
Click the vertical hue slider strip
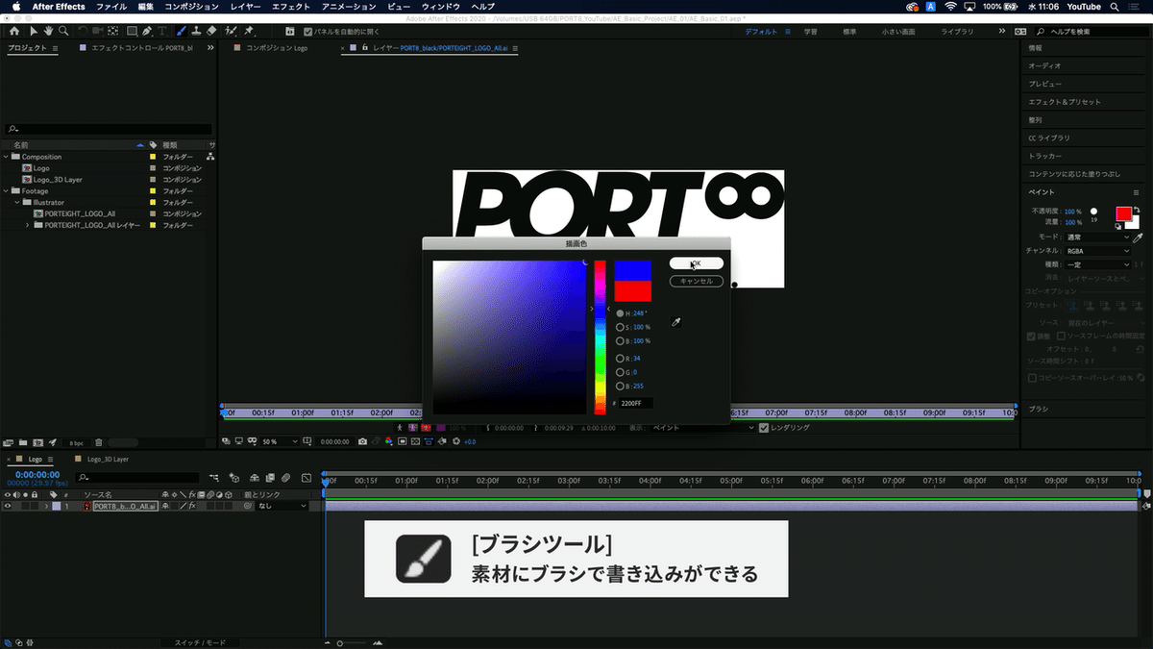tap(600, 337)
